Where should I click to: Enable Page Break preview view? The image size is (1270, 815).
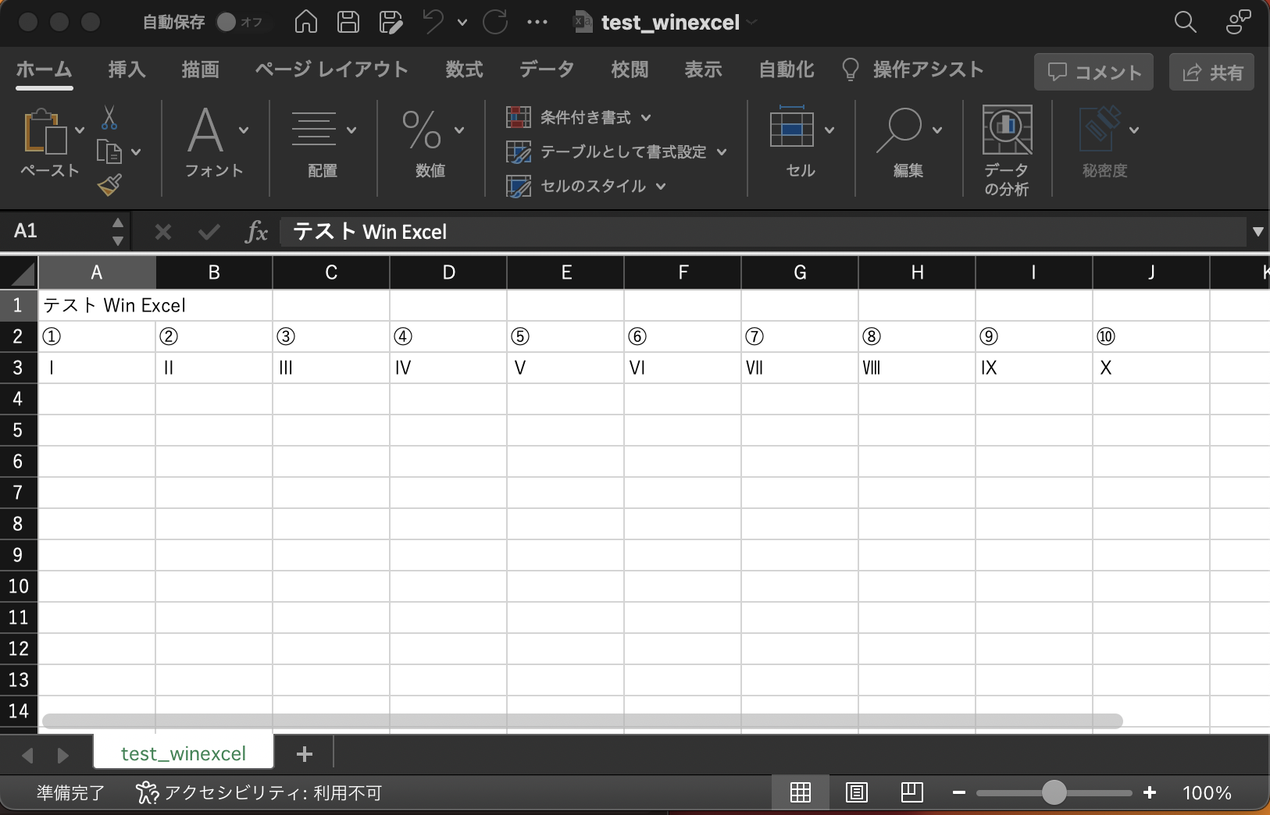coord(912,792)
